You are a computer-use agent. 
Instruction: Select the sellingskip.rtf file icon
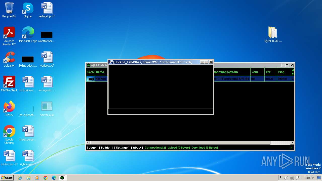click(x=47, y=10)
